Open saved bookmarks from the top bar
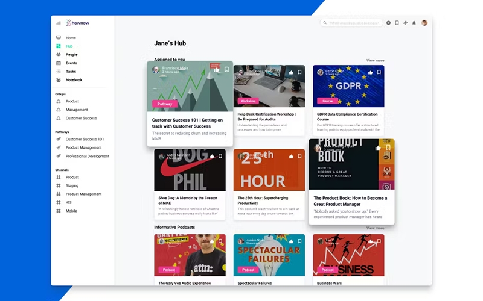 [397, 23]
